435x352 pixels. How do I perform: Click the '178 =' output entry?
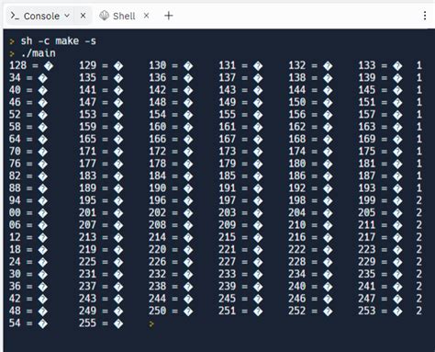pyautogui.click(x=171, y=164)
